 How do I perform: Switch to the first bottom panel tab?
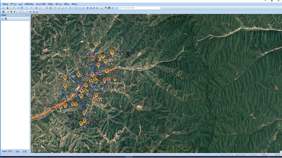(x=4, y=151)
